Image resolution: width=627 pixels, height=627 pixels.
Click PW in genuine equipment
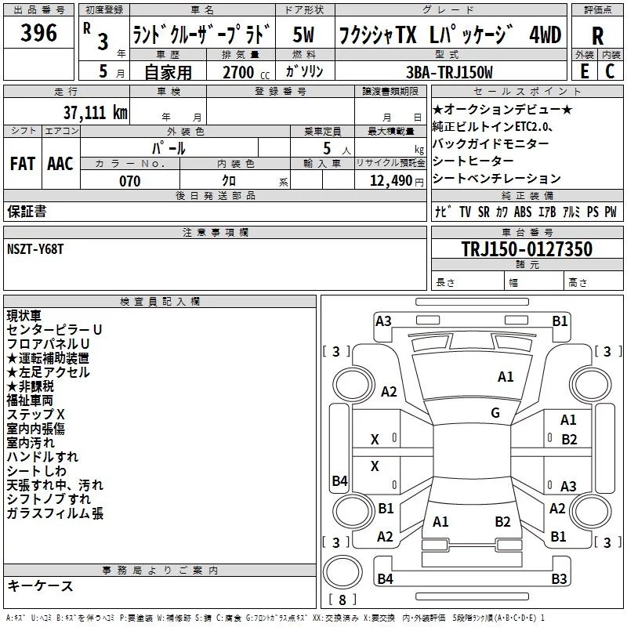click(x=611, y=212)
